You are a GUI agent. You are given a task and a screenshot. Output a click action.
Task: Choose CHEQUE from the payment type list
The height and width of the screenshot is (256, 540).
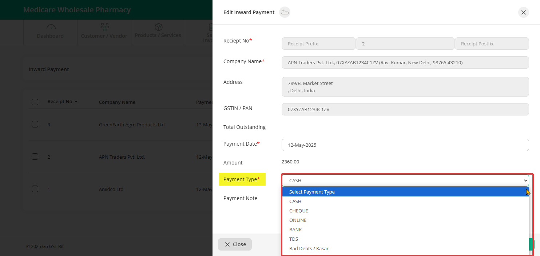[x=298, y=211]
